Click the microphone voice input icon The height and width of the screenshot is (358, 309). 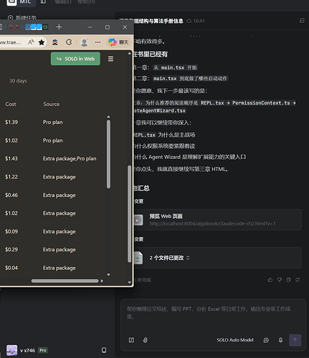[280, 340]
